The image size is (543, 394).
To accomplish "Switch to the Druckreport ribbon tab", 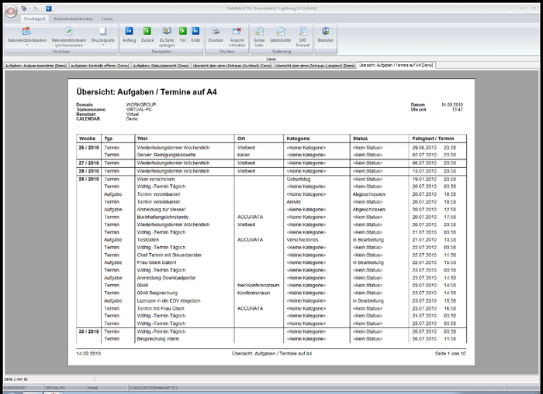I will [35, 19].
